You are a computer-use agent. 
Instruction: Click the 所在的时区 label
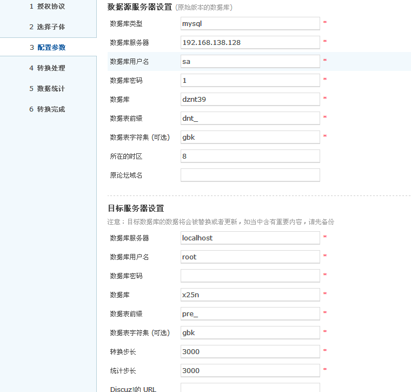[126, 156]
